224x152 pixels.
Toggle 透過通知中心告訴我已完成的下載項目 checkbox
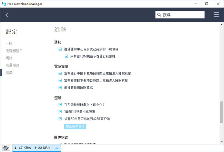pyautogui.click(x=60, y=49)
